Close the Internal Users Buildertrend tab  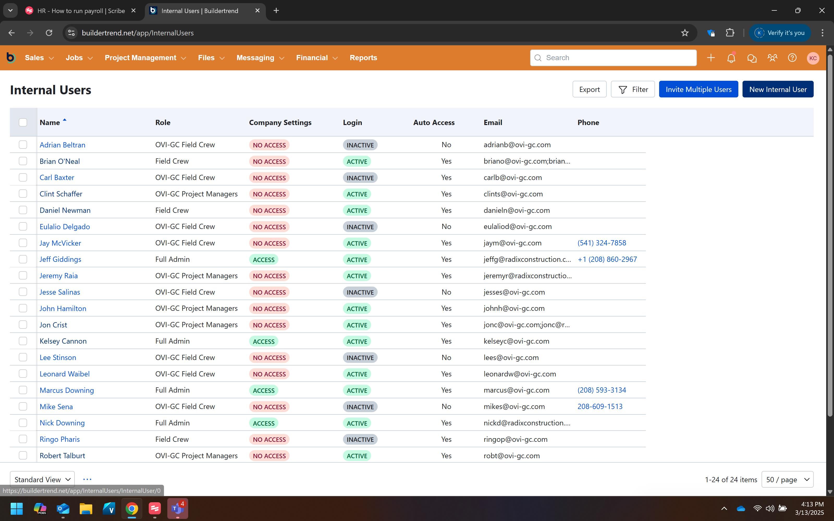point(257,11)
